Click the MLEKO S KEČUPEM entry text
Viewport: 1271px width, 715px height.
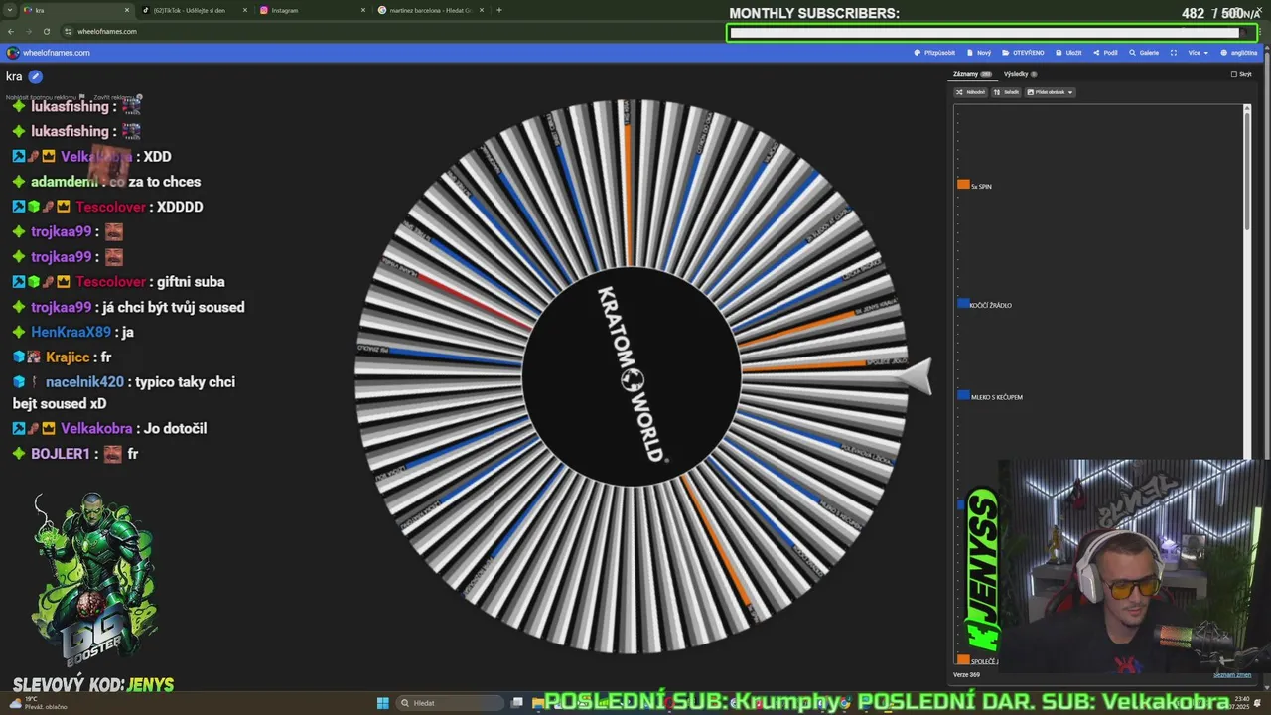996,397
